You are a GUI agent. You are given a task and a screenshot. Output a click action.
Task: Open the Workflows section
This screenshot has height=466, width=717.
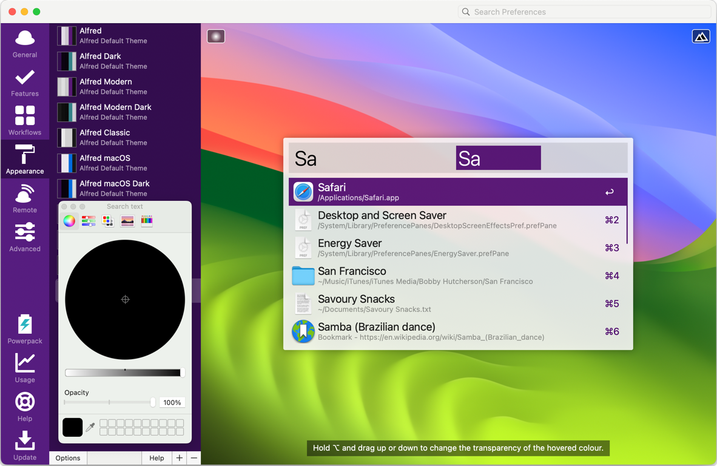pos(25,121)
